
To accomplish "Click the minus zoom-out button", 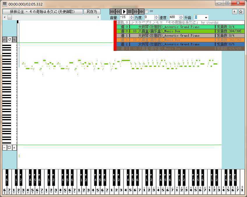I will (4, 148).
